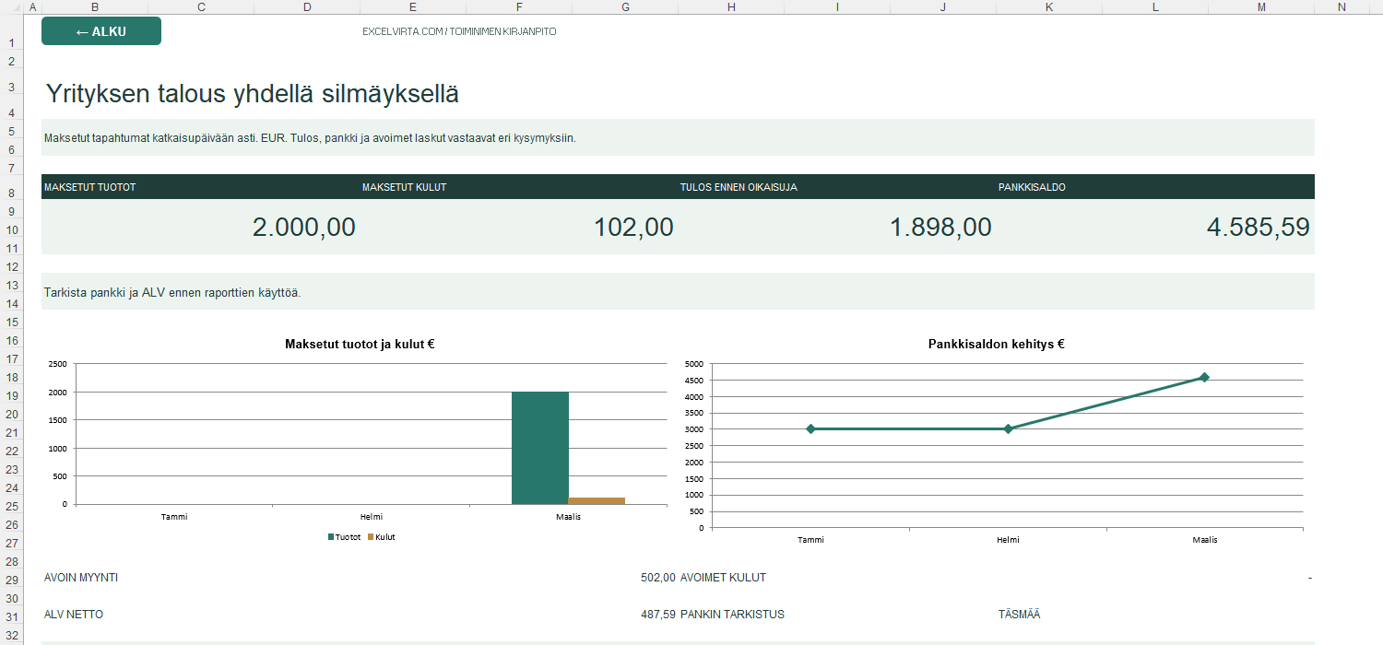
Task: Click the green Tuotot bar for Maalis
Action: [x=540, y=448]
